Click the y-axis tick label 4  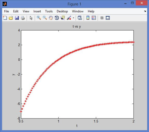pos(19,30)
